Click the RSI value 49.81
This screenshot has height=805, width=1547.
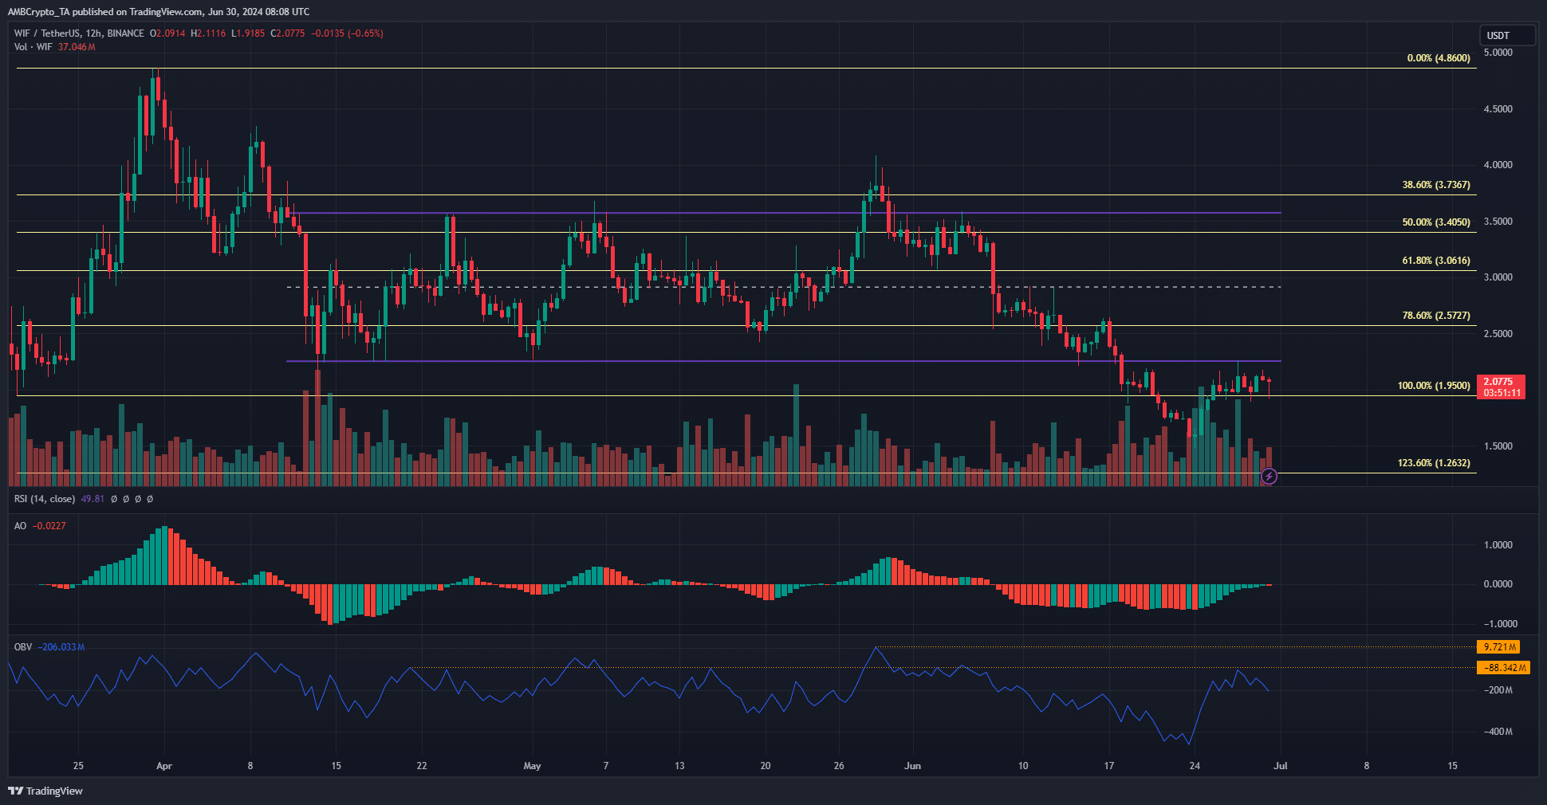[93, 499]
